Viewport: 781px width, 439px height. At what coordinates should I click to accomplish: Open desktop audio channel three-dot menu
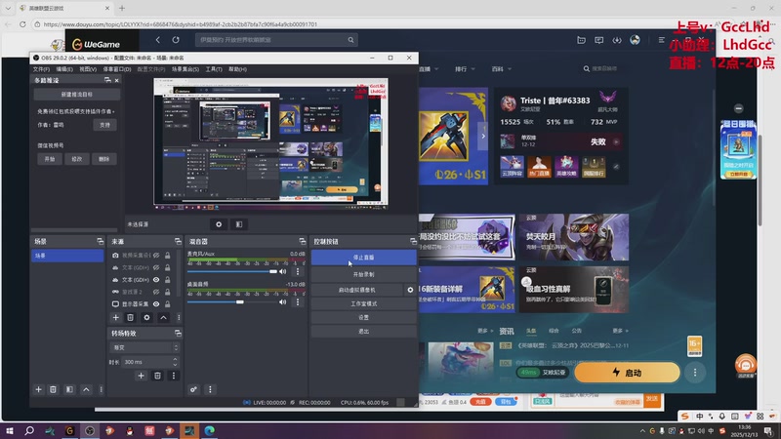pos(298,301)
